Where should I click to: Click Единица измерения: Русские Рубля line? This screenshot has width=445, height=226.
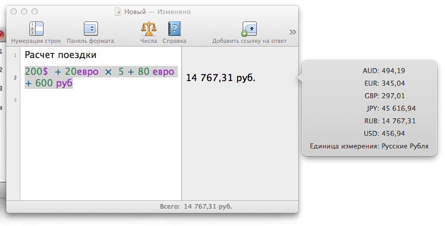click(369, 146)
